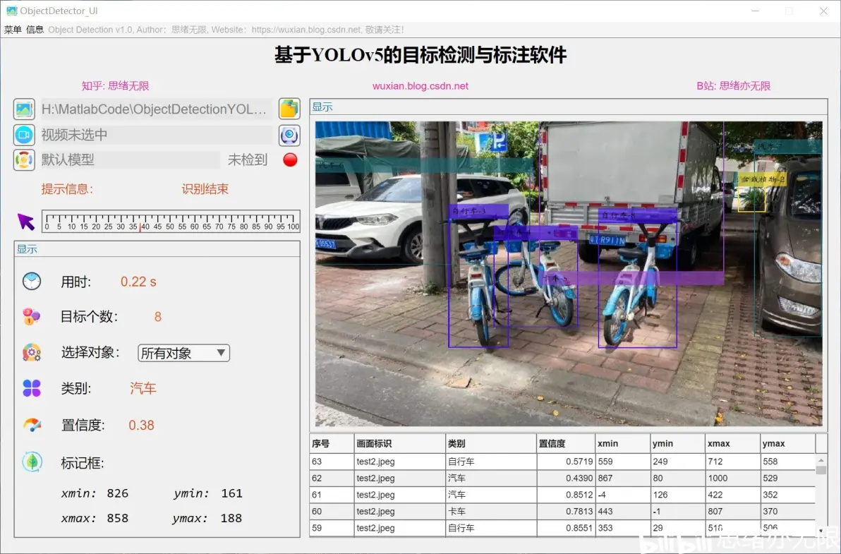
Task: Click the image path text field
Action: pos(157,109)
